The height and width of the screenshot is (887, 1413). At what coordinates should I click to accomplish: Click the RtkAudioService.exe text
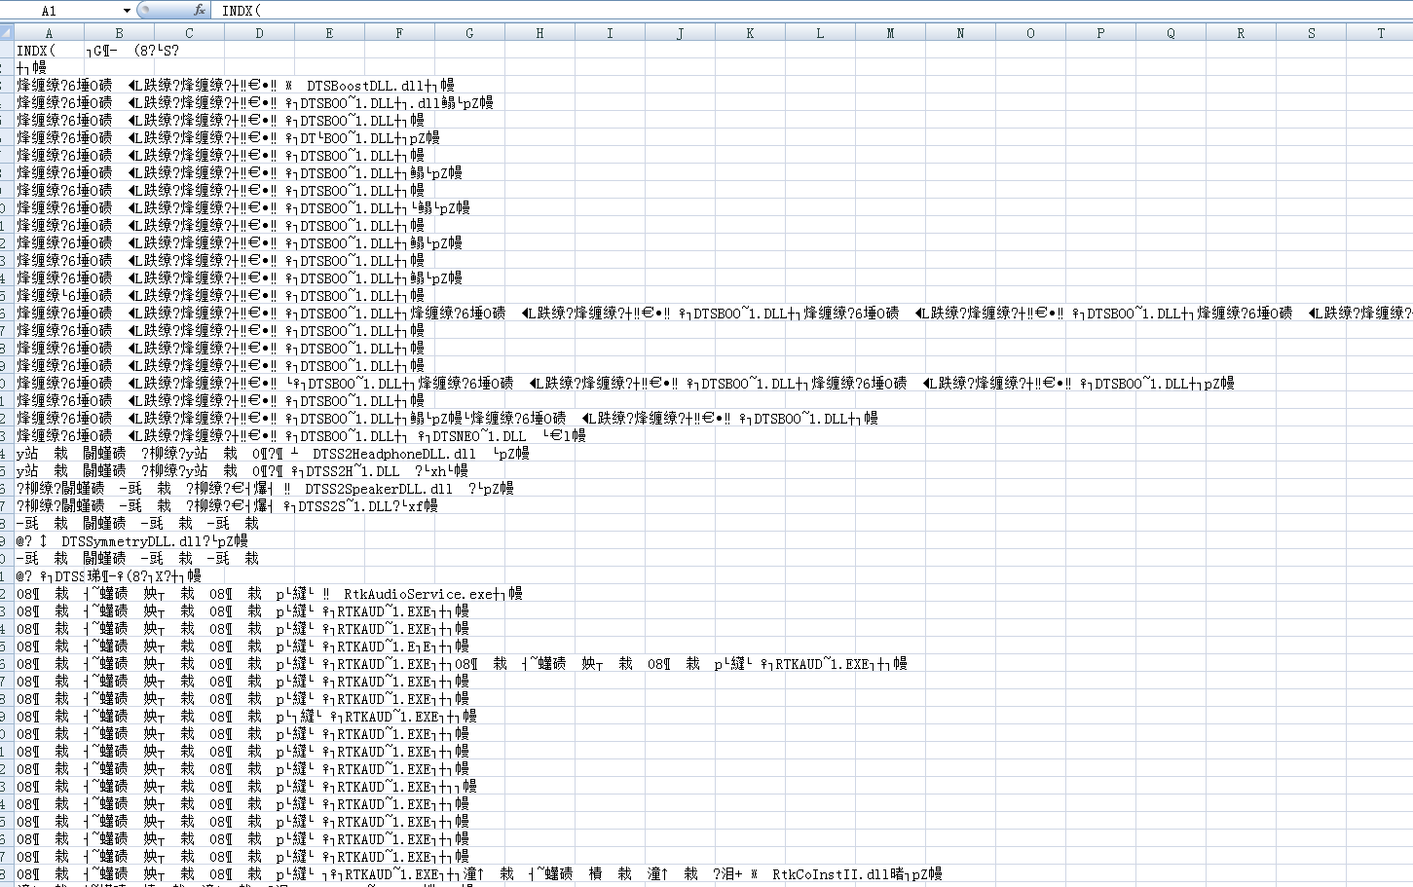point(419,594)
